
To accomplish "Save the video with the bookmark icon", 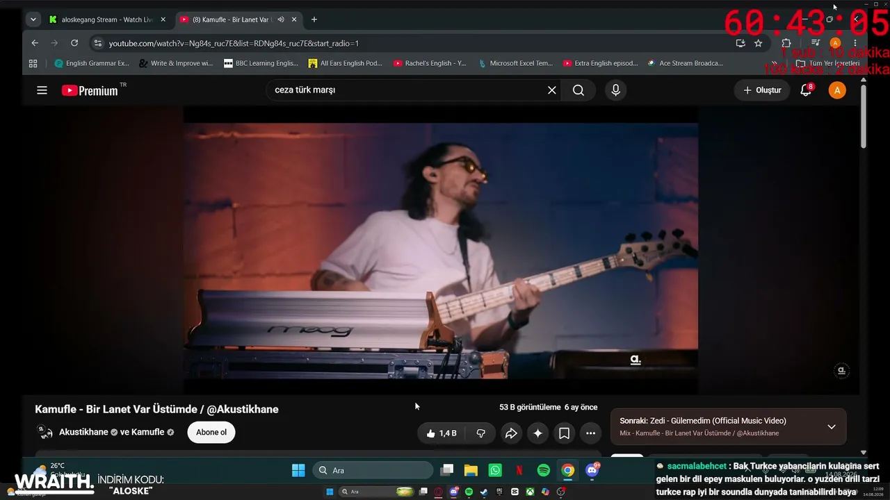I will click(564, 433).
